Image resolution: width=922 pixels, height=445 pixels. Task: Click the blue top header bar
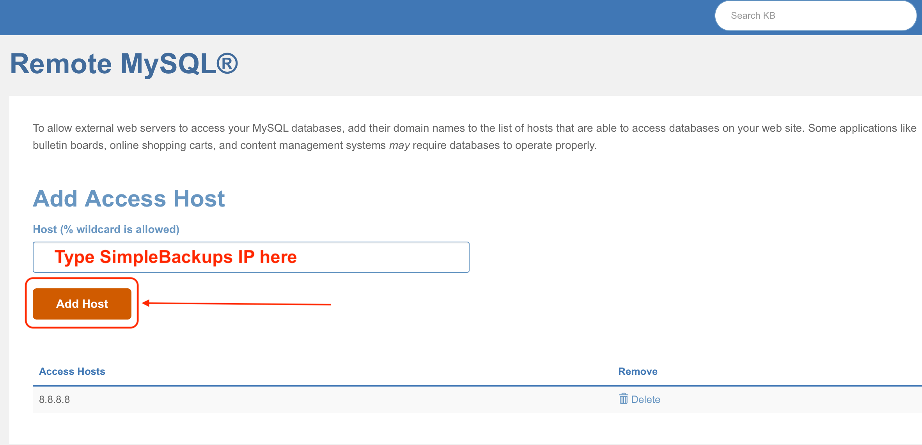click(351, 17)
